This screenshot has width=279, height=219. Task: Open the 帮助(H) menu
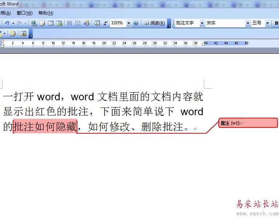click(x=46, y=13)
